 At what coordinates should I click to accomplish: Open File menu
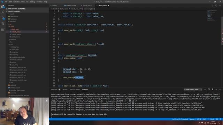6,2
